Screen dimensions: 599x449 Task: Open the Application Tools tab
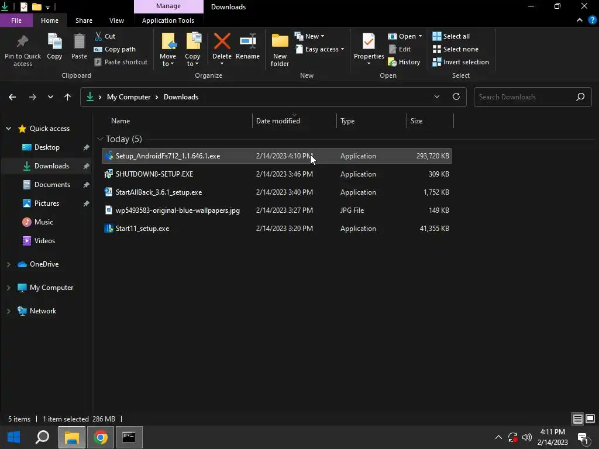point(168,20)
